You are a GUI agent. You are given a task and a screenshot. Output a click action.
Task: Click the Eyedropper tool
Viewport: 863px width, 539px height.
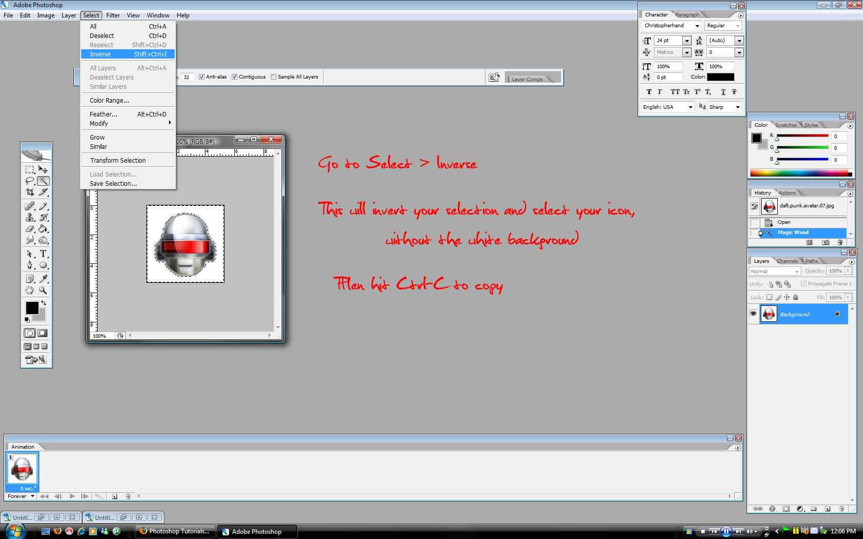44,279
